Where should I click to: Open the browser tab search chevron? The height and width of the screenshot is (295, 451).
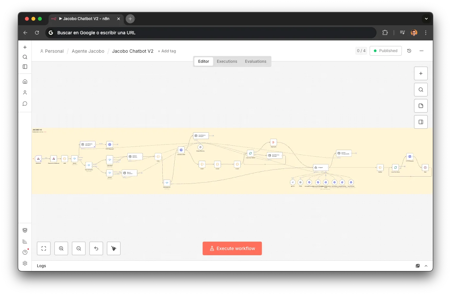[426, 18]
